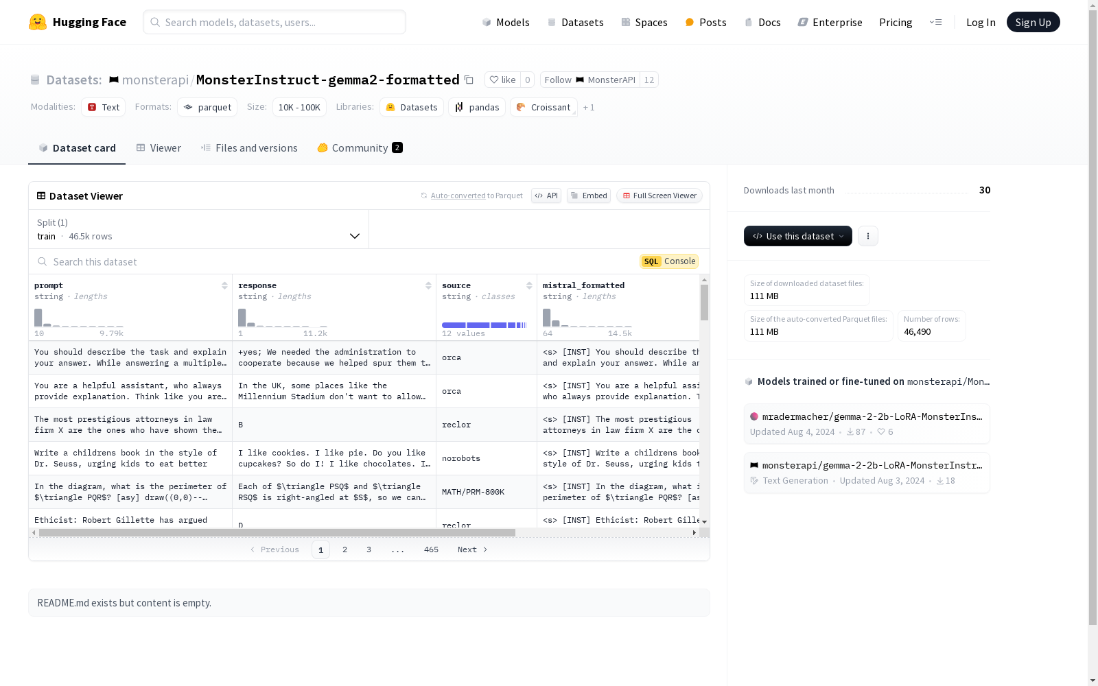Image resolution: width=1098 pixels, height=686 pixels.
Task: Focus the main search models input
Action: [x=274, y=22]
